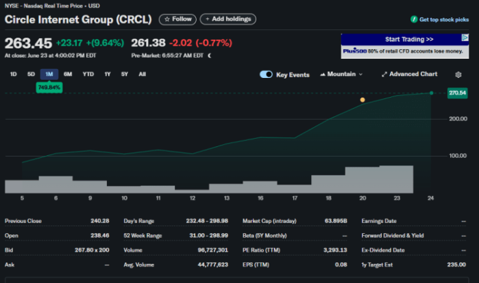Select the 5Y time range
The height and width of the screenshot is (283, 479).
point(124,75)
